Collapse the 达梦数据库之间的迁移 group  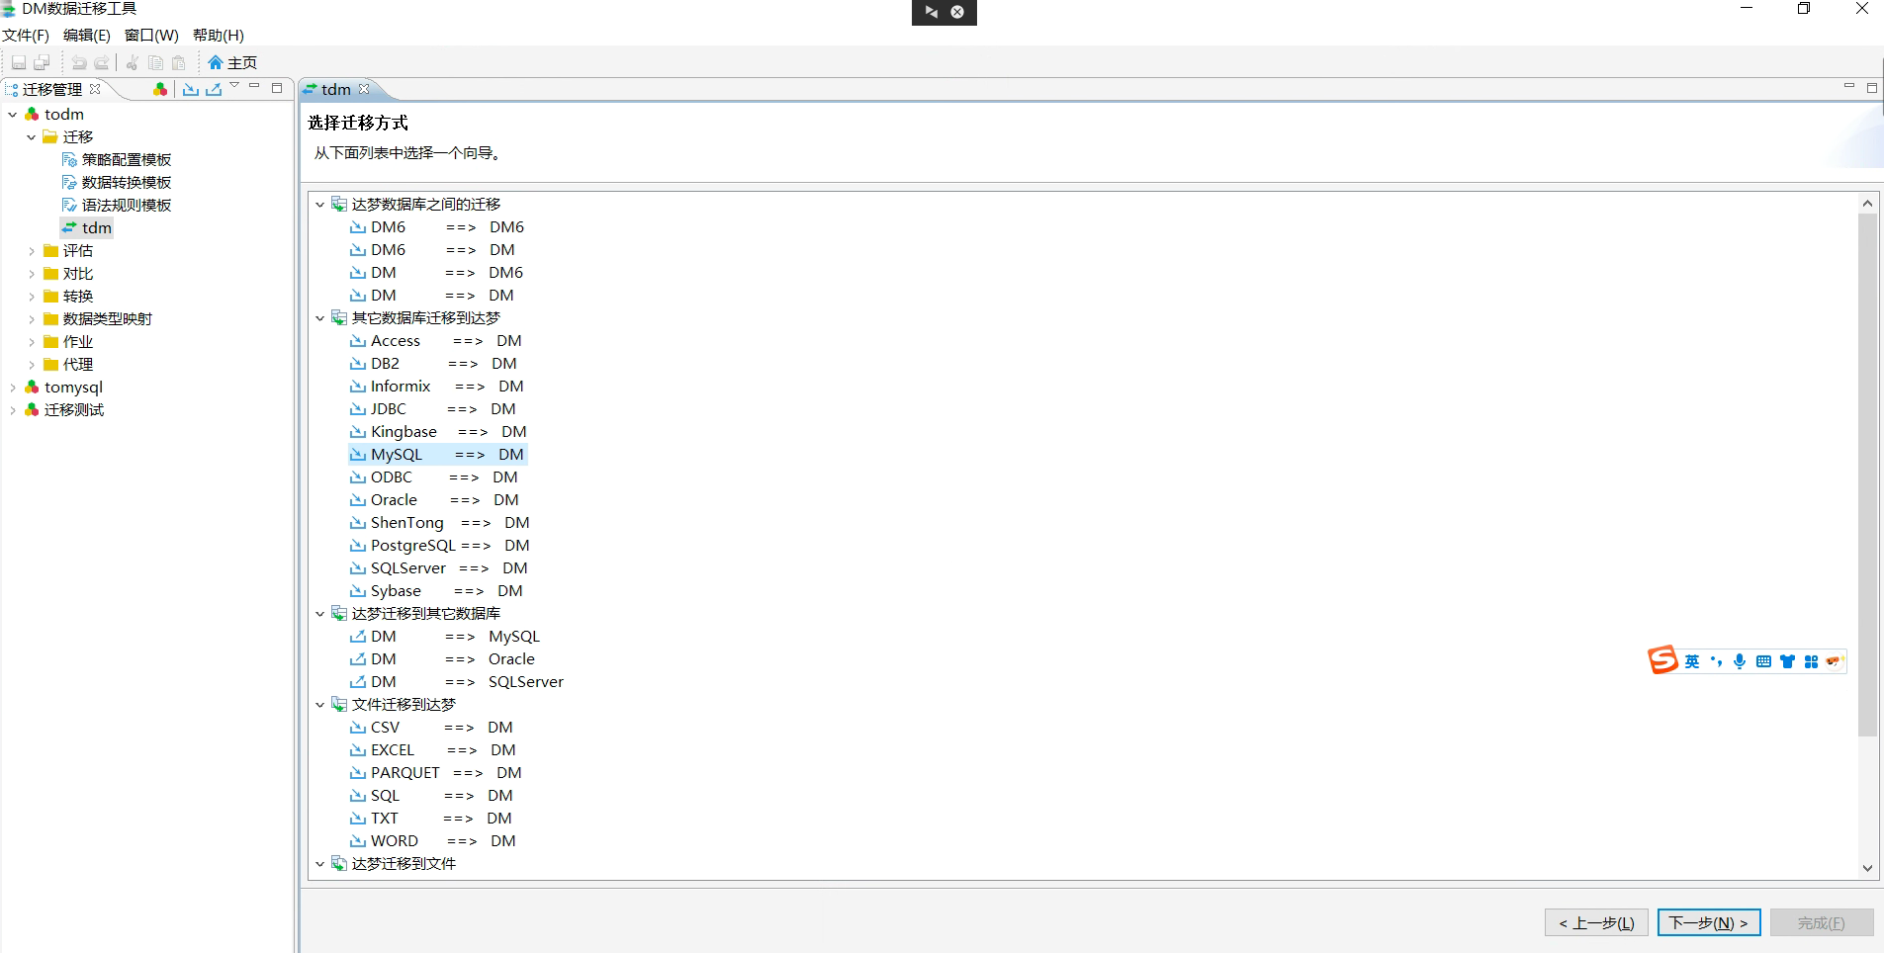click(x=319, y=205)
